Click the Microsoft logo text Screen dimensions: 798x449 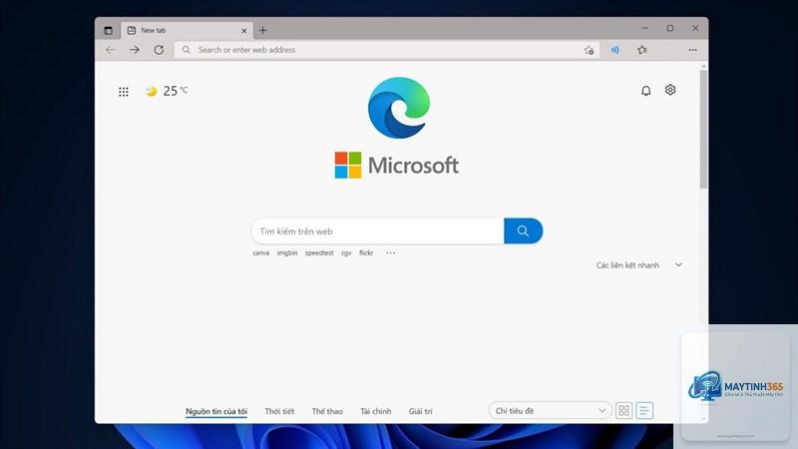[413, 166]
